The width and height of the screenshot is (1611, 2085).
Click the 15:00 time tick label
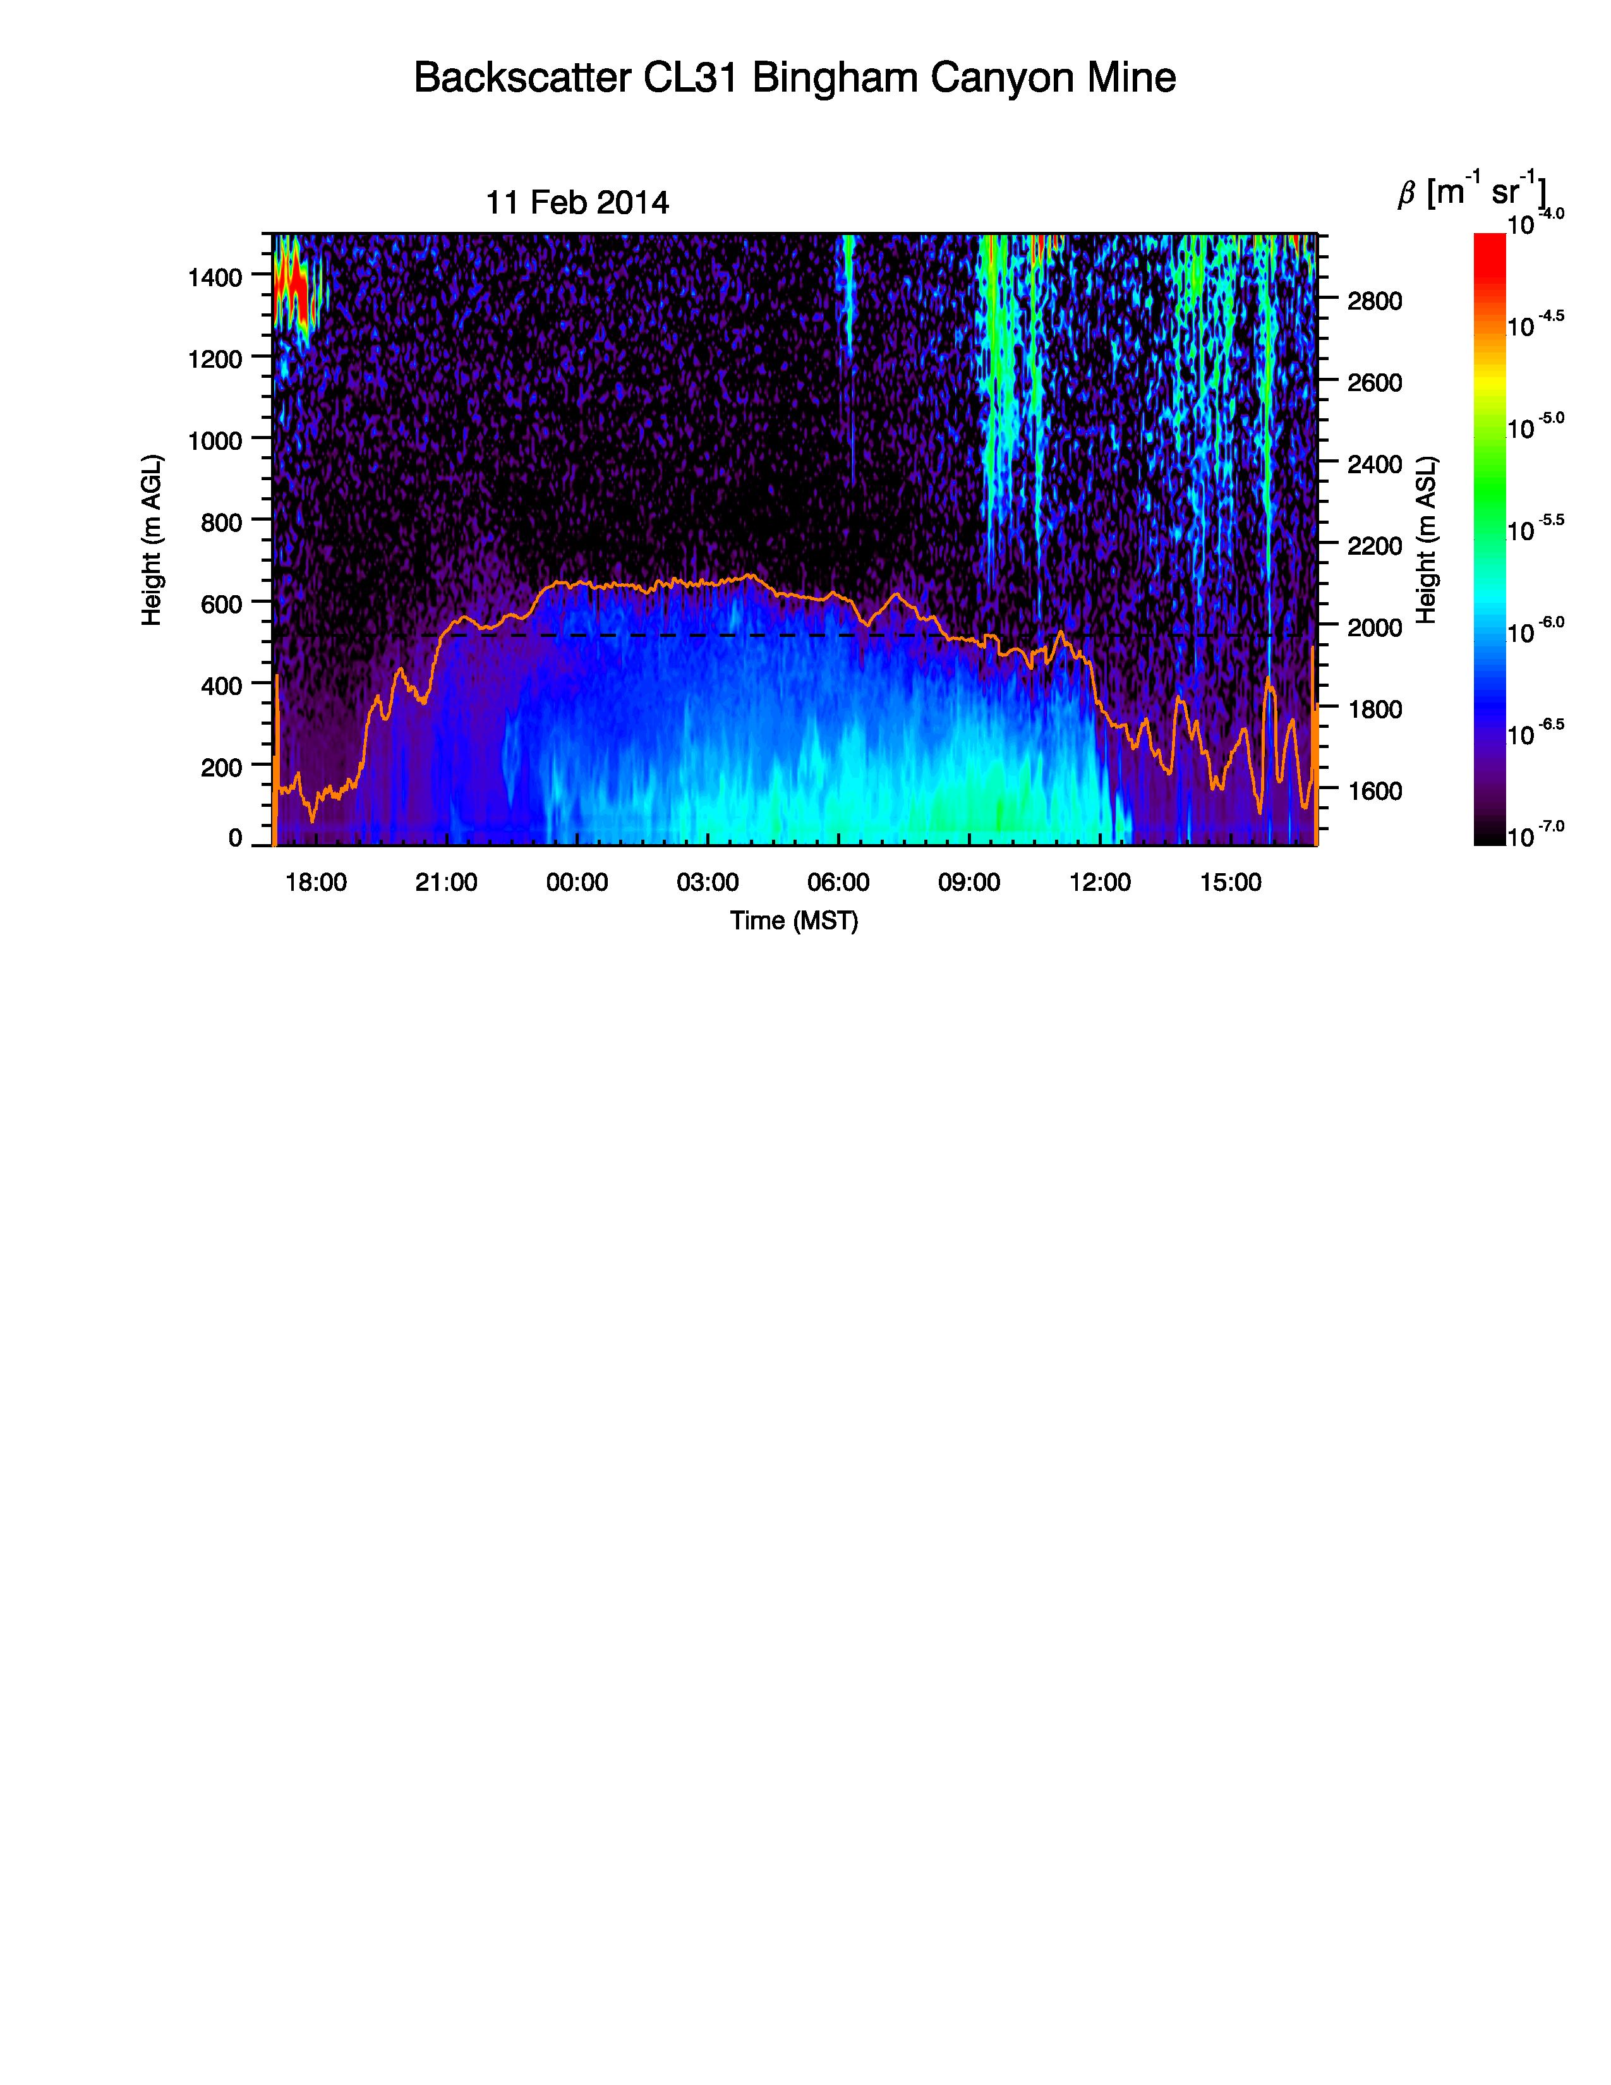1230,883
